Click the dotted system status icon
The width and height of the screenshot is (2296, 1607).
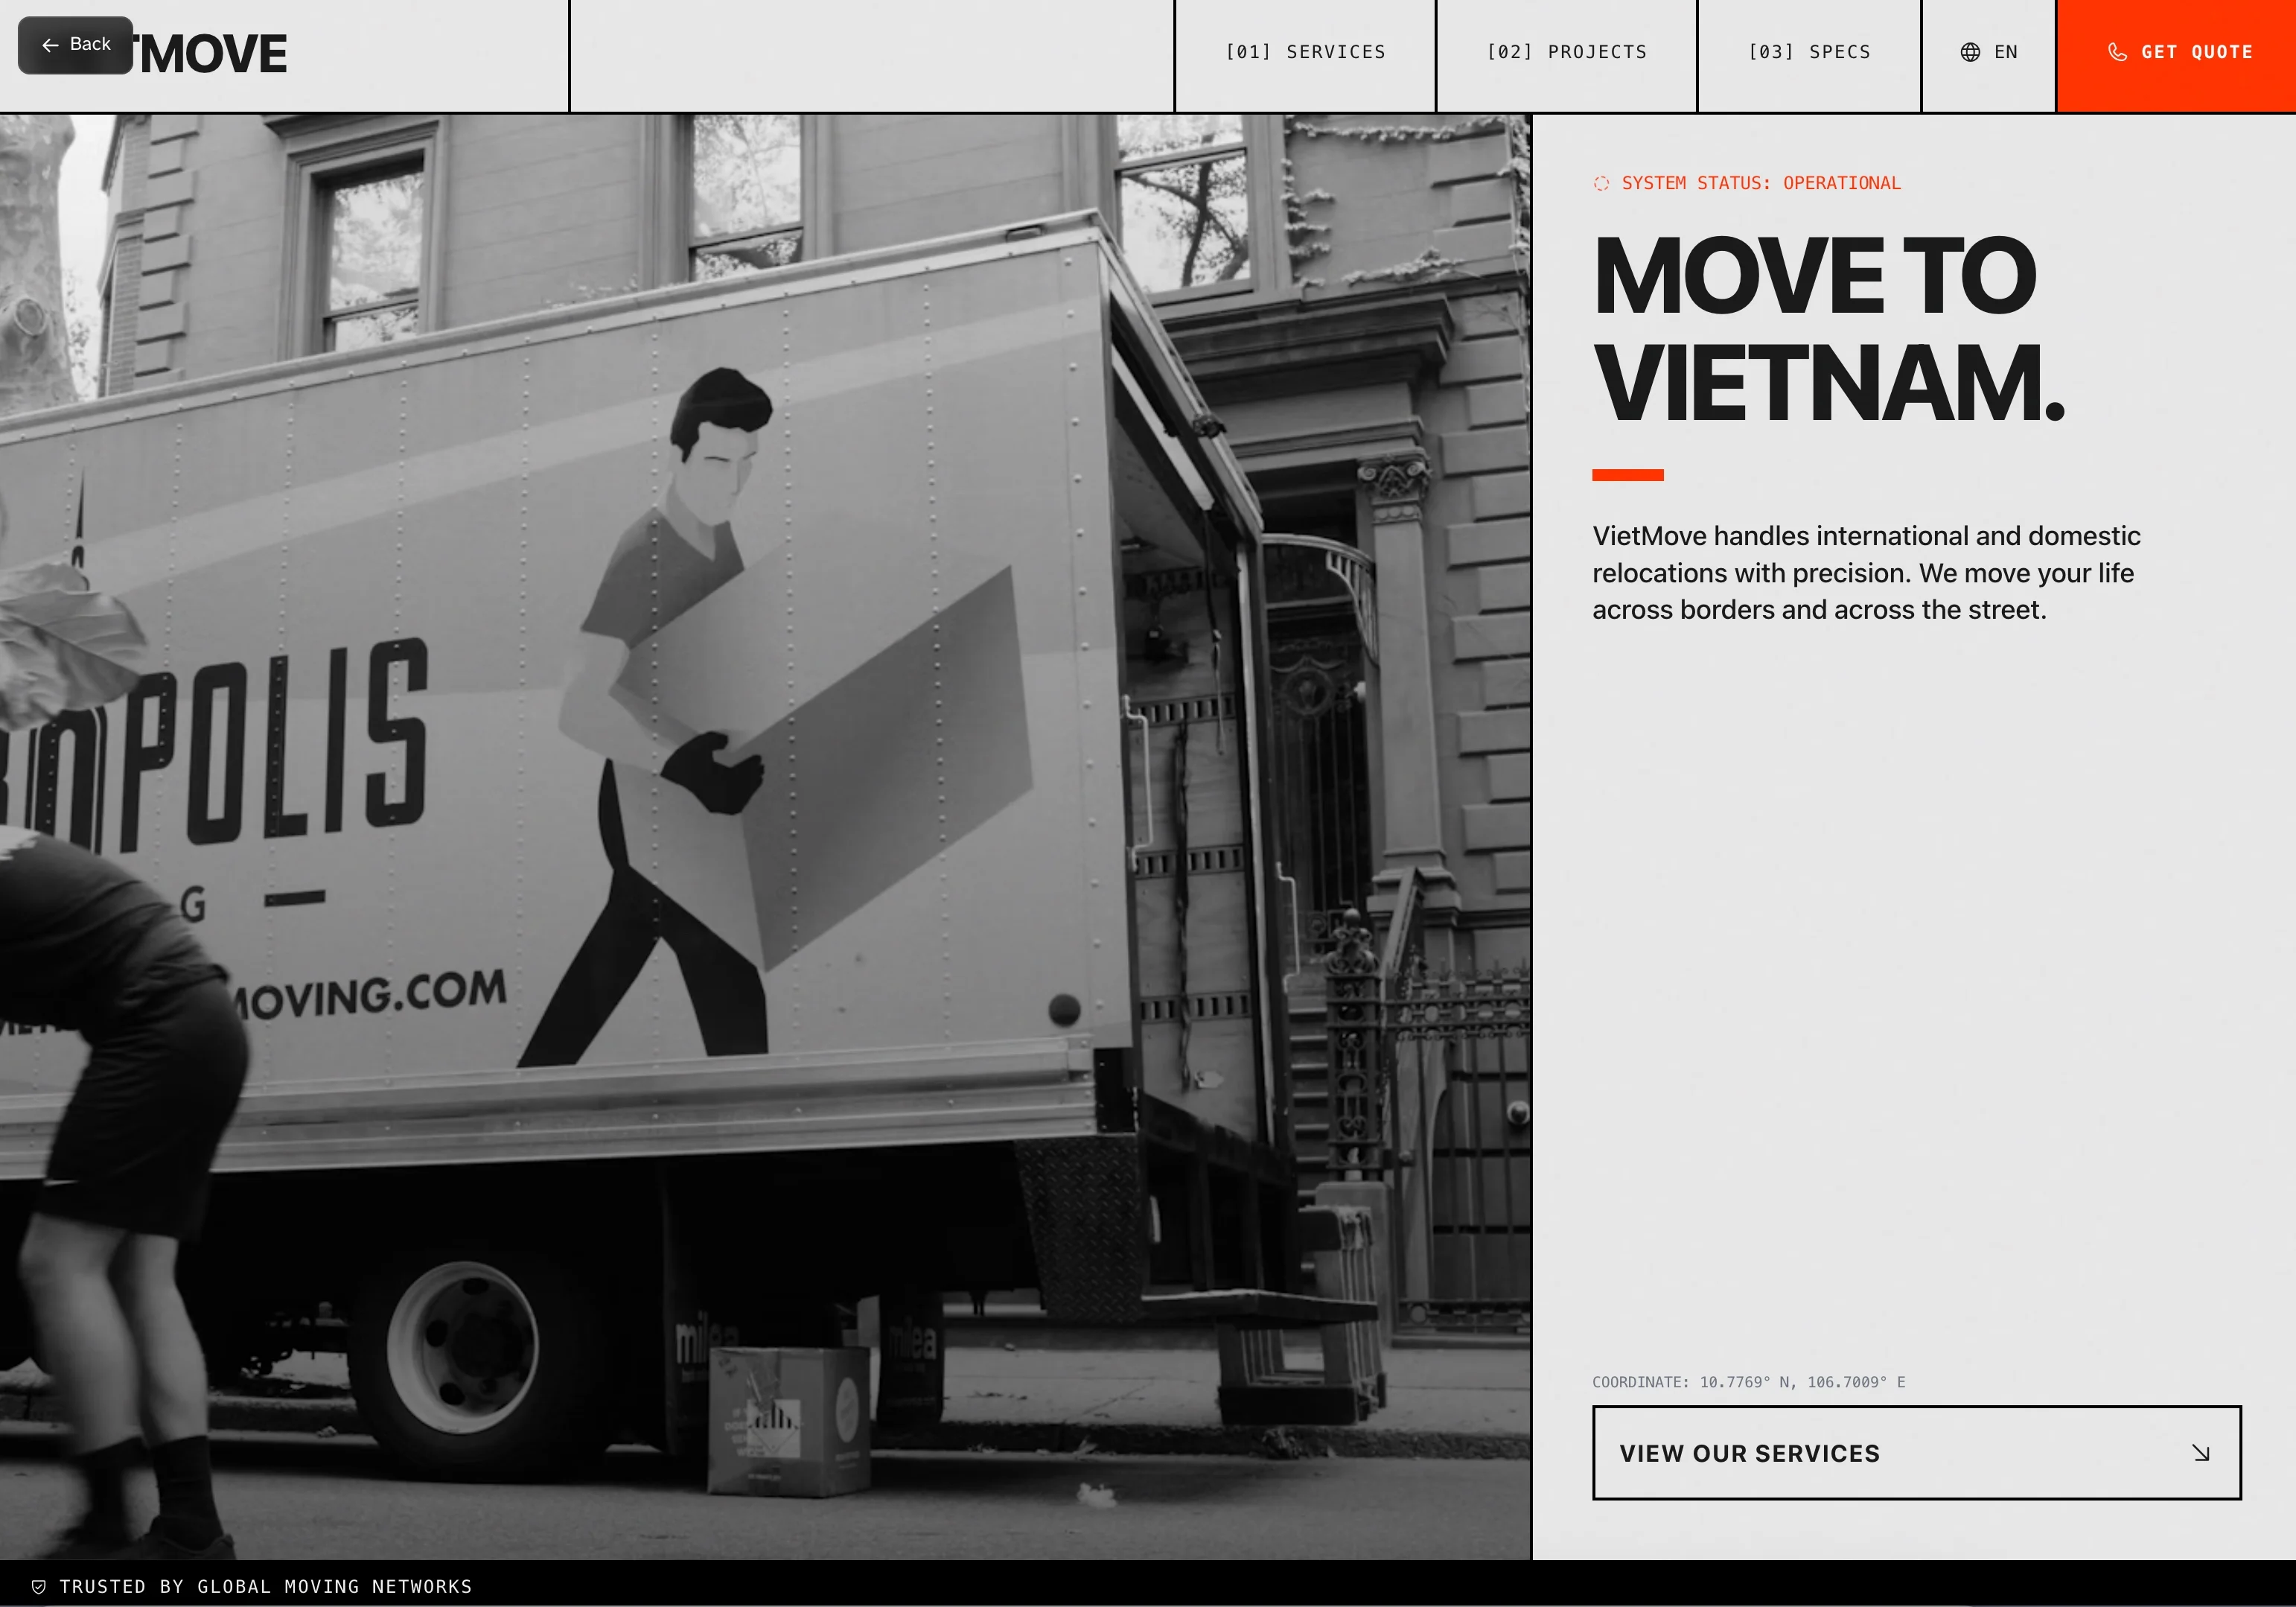[x=1601, y=183]
